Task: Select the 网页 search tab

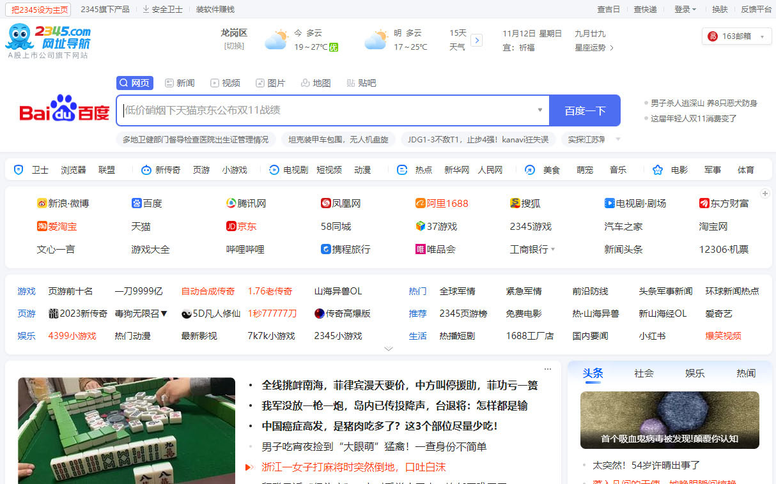Action: pyautogui.click(x=135, y=83)
